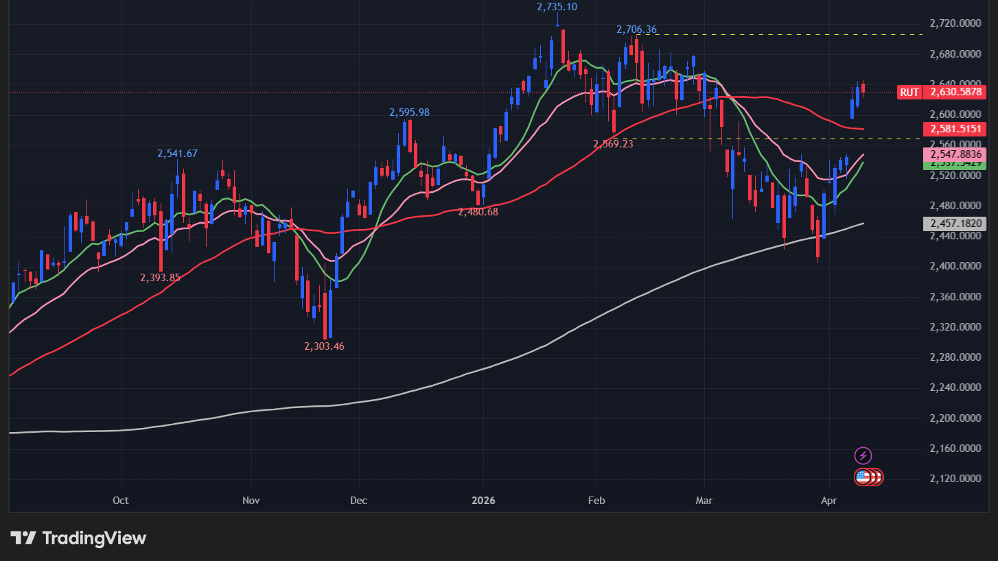The width and height of the screenshot is (998, 561).
Task: Click the 2,735.10 high price annotation
Action: click(x=556, y=7)
